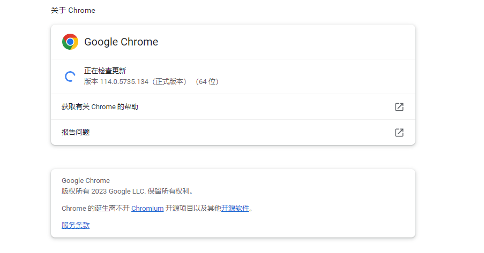
Task: Click the version number 114.0.5735.134
Action: pos(124,82)
